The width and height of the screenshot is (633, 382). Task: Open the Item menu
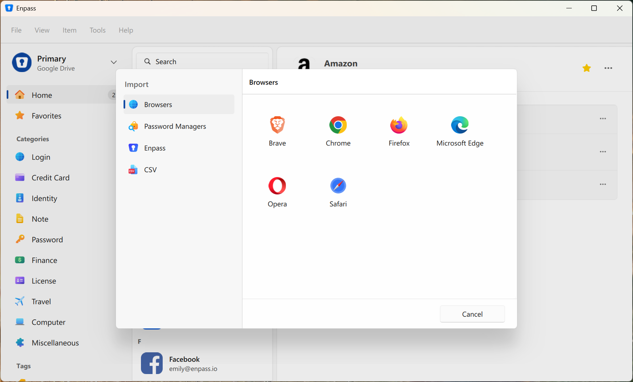[69, 30]
